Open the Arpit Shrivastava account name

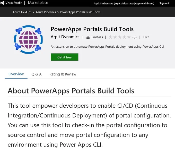124,3
